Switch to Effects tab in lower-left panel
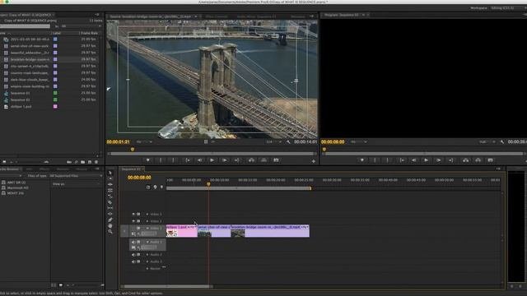This screenshot has height=296, width=527. tap(44, 169)
